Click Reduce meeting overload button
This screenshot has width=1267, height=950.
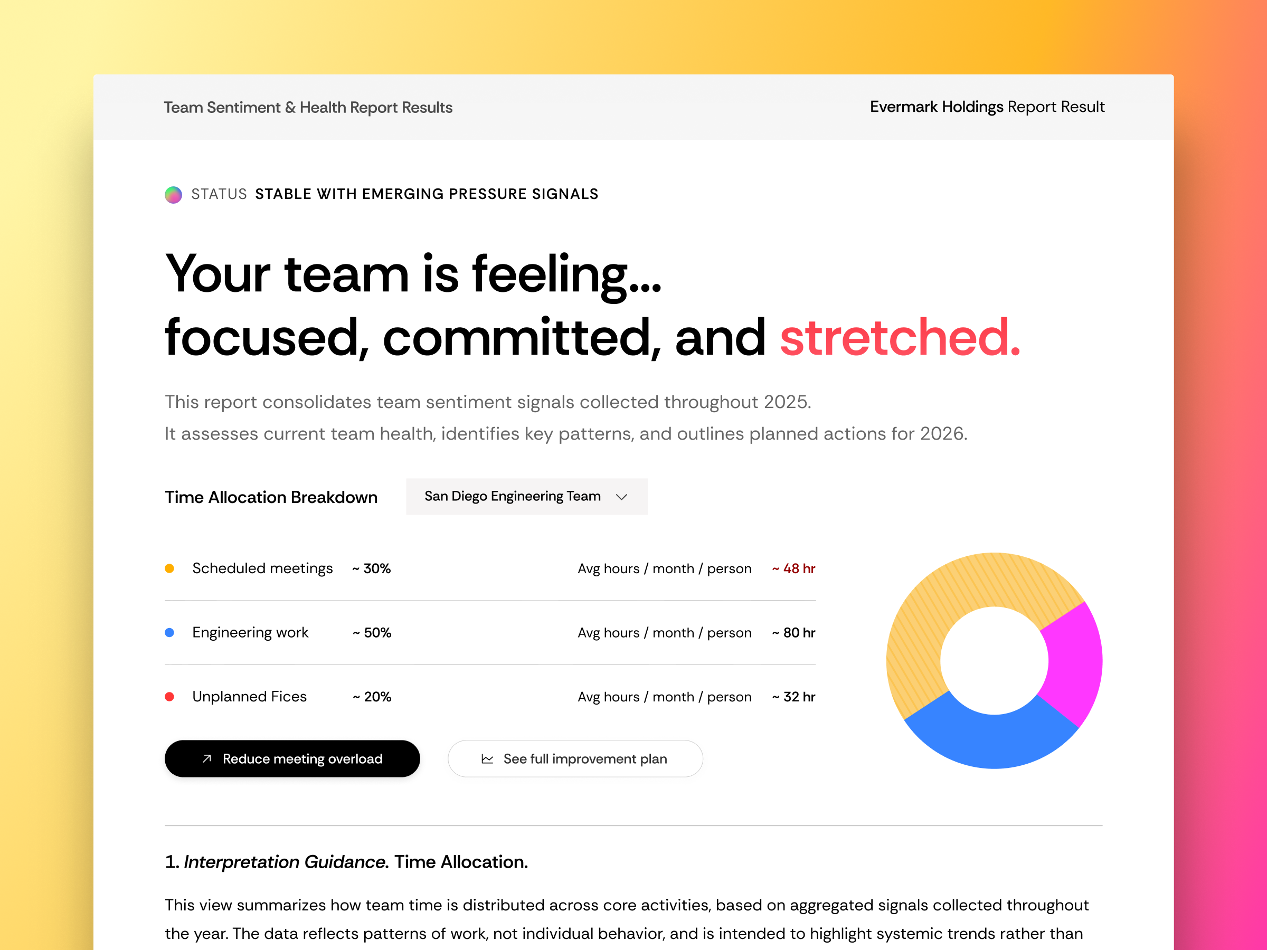point(292,759)
